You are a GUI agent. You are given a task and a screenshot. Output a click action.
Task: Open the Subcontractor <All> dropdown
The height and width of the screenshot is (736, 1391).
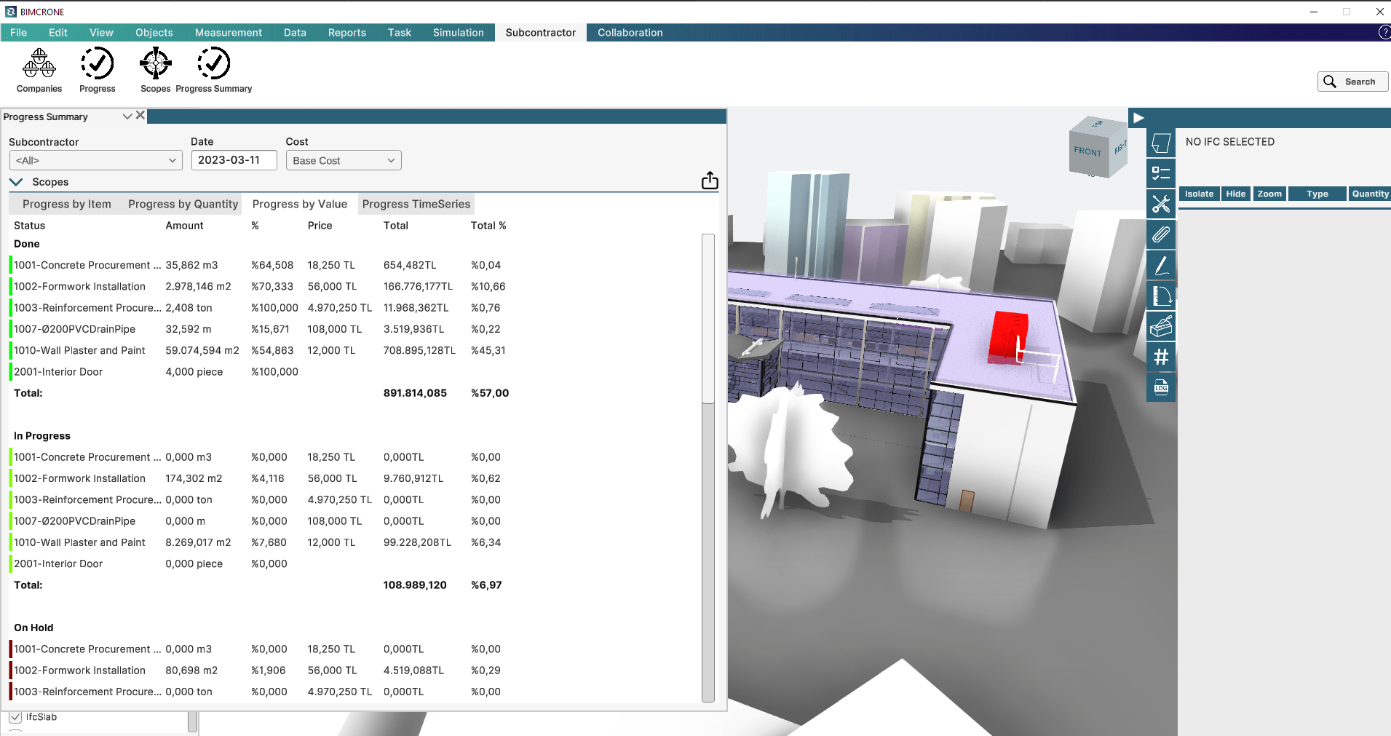pos(95,160)
